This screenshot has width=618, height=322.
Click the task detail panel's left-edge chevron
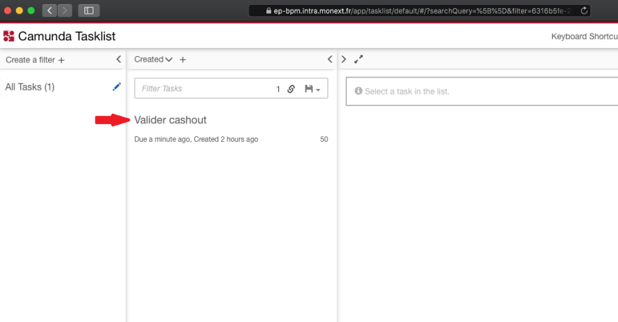344,60
